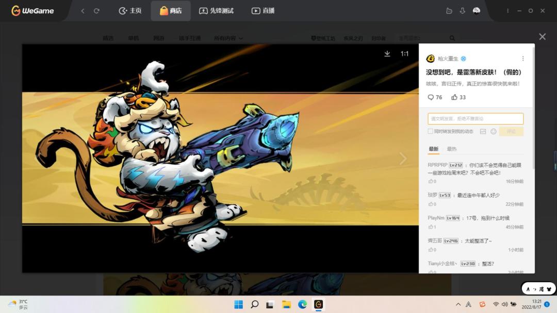Download the image with the download arrow icon
The image size is (557, 313).
(387, 54)
